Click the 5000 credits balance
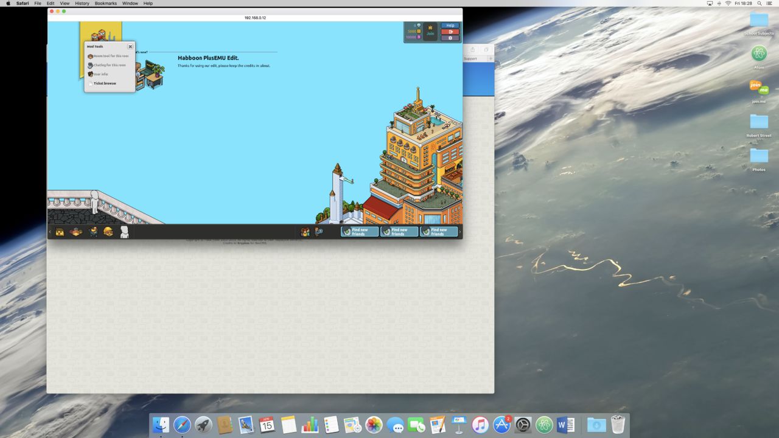The image size is (779, 438). 414,31
